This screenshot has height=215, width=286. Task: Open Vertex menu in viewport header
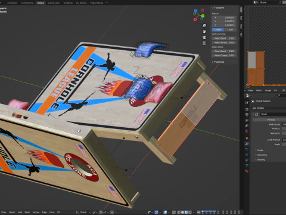(x=36, y=212)
